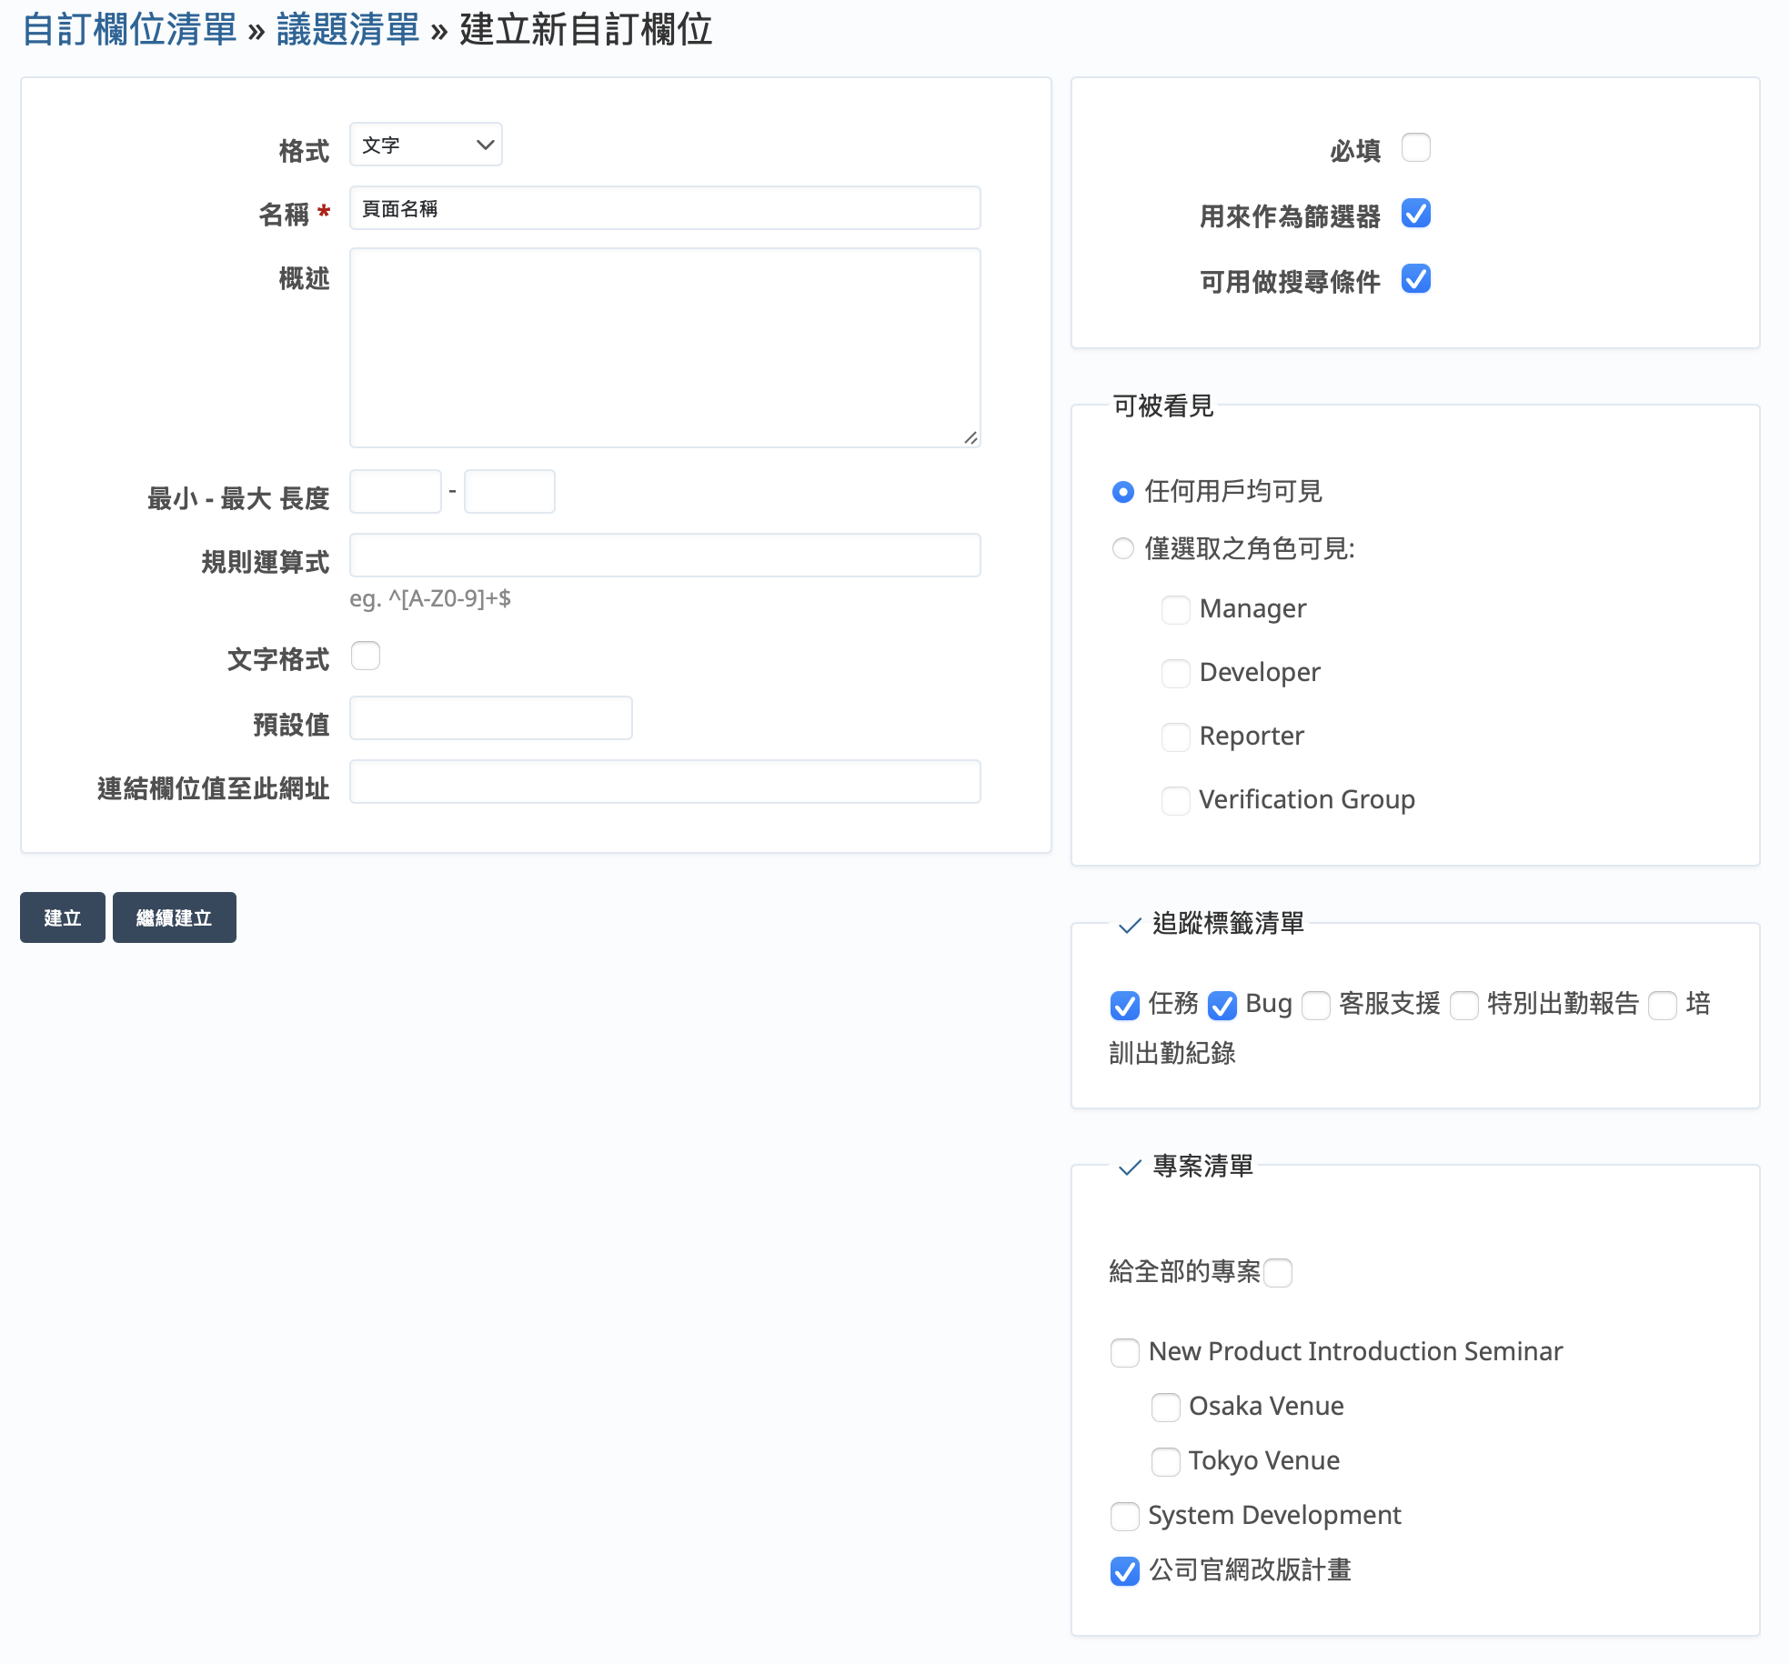Click the 規則運算式 regex input
Viewport: 1790px width, 1664px height.
665,555
